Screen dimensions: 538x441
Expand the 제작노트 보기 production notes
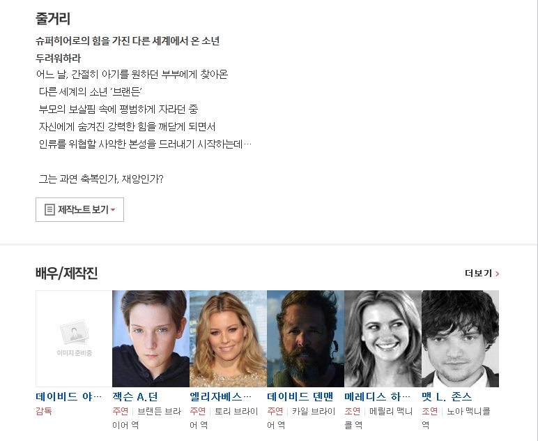[79, 209]
